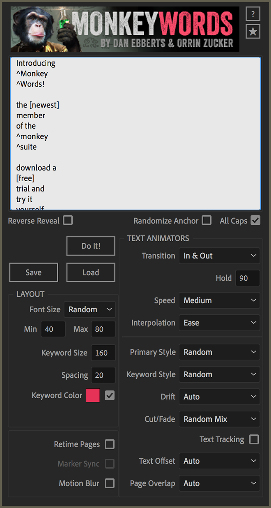Image resolution: width=271 pixels, height=508 pixels.
Task: Click the word 'Introducing' in the text box
Action: click(x=36, y=63)
